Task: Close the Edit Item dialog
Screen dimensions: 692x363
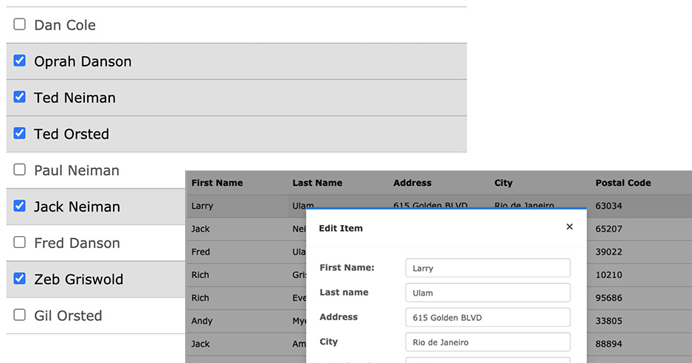Action: click(570, 227)
